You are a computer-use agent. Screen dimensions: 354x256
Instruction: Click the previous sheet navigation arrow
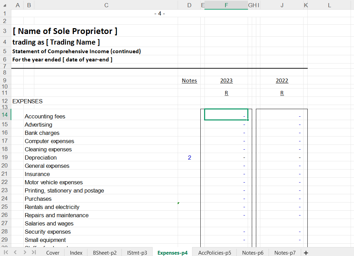(15, 253)
